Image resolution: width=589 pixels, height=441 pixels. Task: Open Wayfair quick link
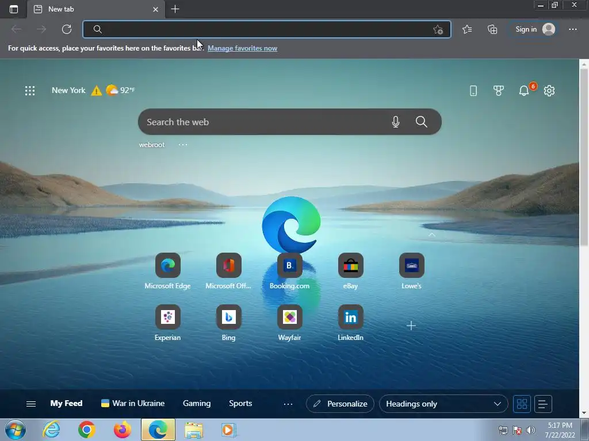click(290, 323)
